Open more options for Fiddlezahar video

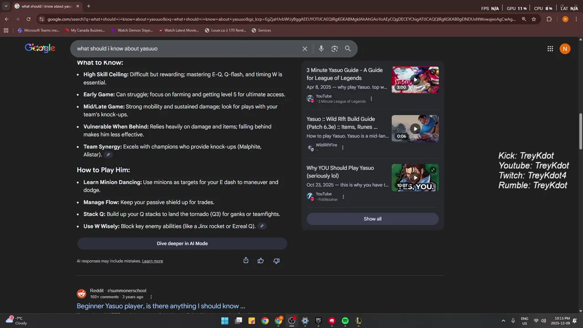343,197
